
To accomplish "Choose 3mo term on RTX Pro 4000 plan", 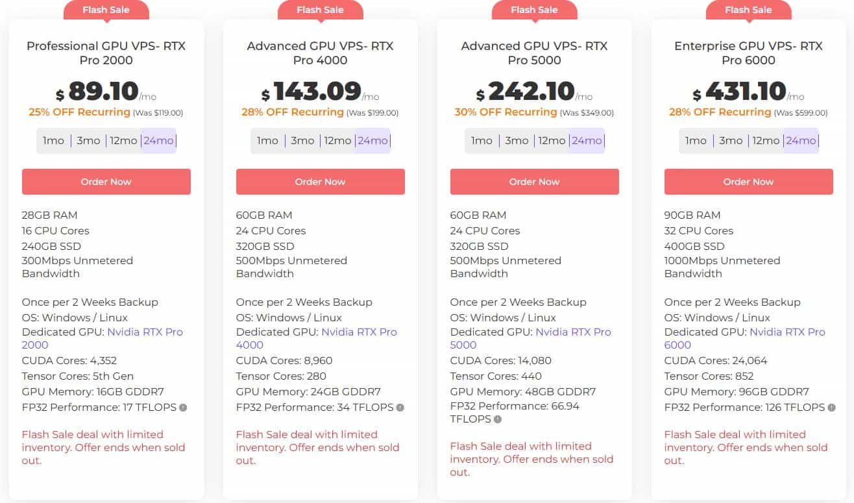I will (302, 141).
